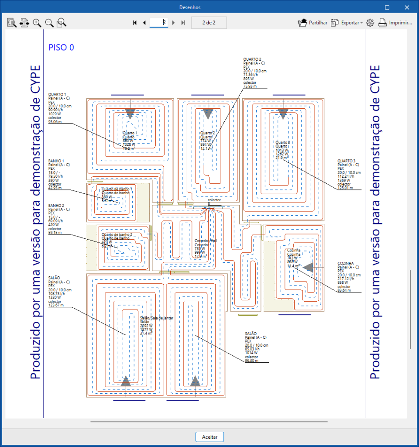The height and width of the screenshot is (447, 419).
Task: Share the drawing via Partilhar
Action: (313, 23)
